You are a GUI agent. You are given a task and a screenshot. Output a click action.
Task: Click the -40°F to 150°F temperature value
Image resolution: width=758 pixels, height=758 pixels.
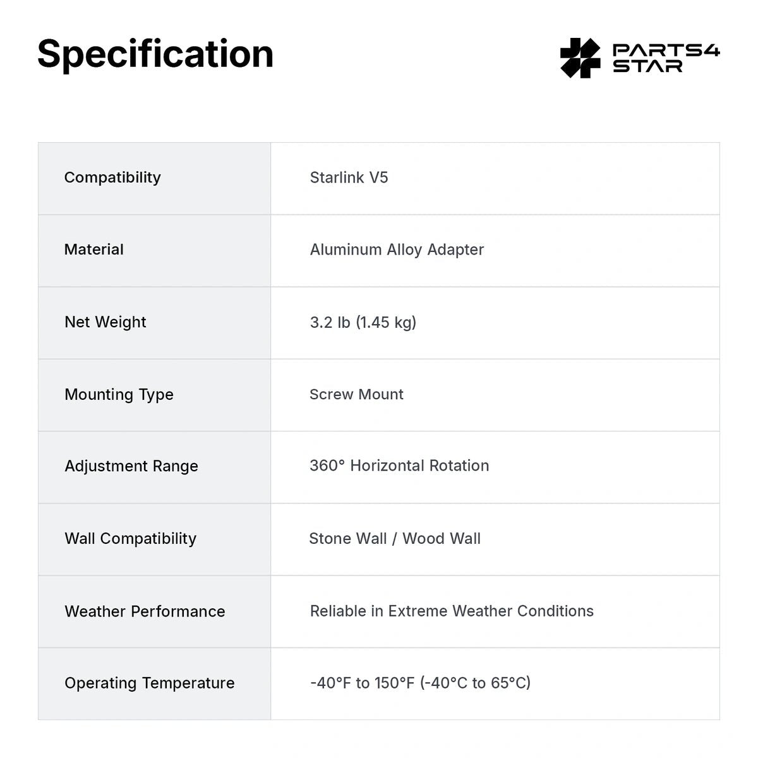[x=420, y=683]
